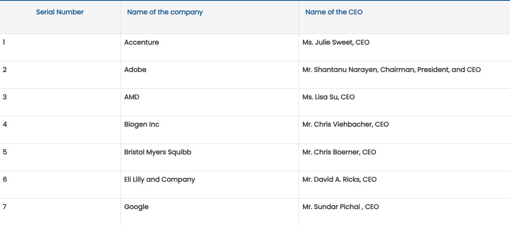Select Mr. Chris Boerner, CEO cell
This screenshot has height=225, width=510.
click(339, 152)
